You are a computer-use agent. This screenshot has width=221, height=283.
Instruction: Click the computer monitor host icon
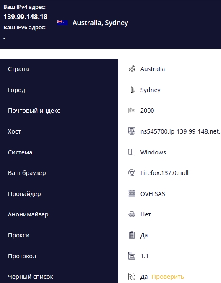tap(132, 131)
